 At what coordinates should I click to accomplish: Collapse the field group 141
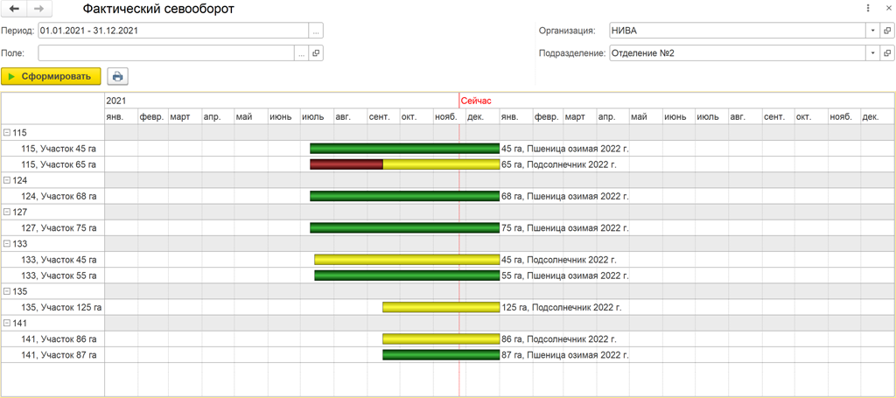(x=7, y=324)
